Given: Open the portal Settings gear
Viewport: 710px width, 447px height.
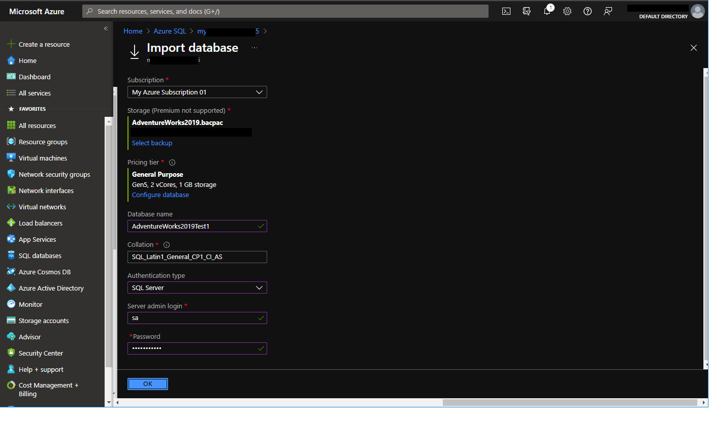Looking at the screenshot, I should 567,11.
